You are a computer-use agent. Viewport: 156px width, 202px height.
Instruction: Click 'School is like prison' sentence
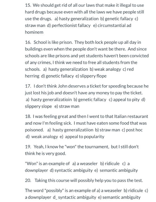(53, 42)
